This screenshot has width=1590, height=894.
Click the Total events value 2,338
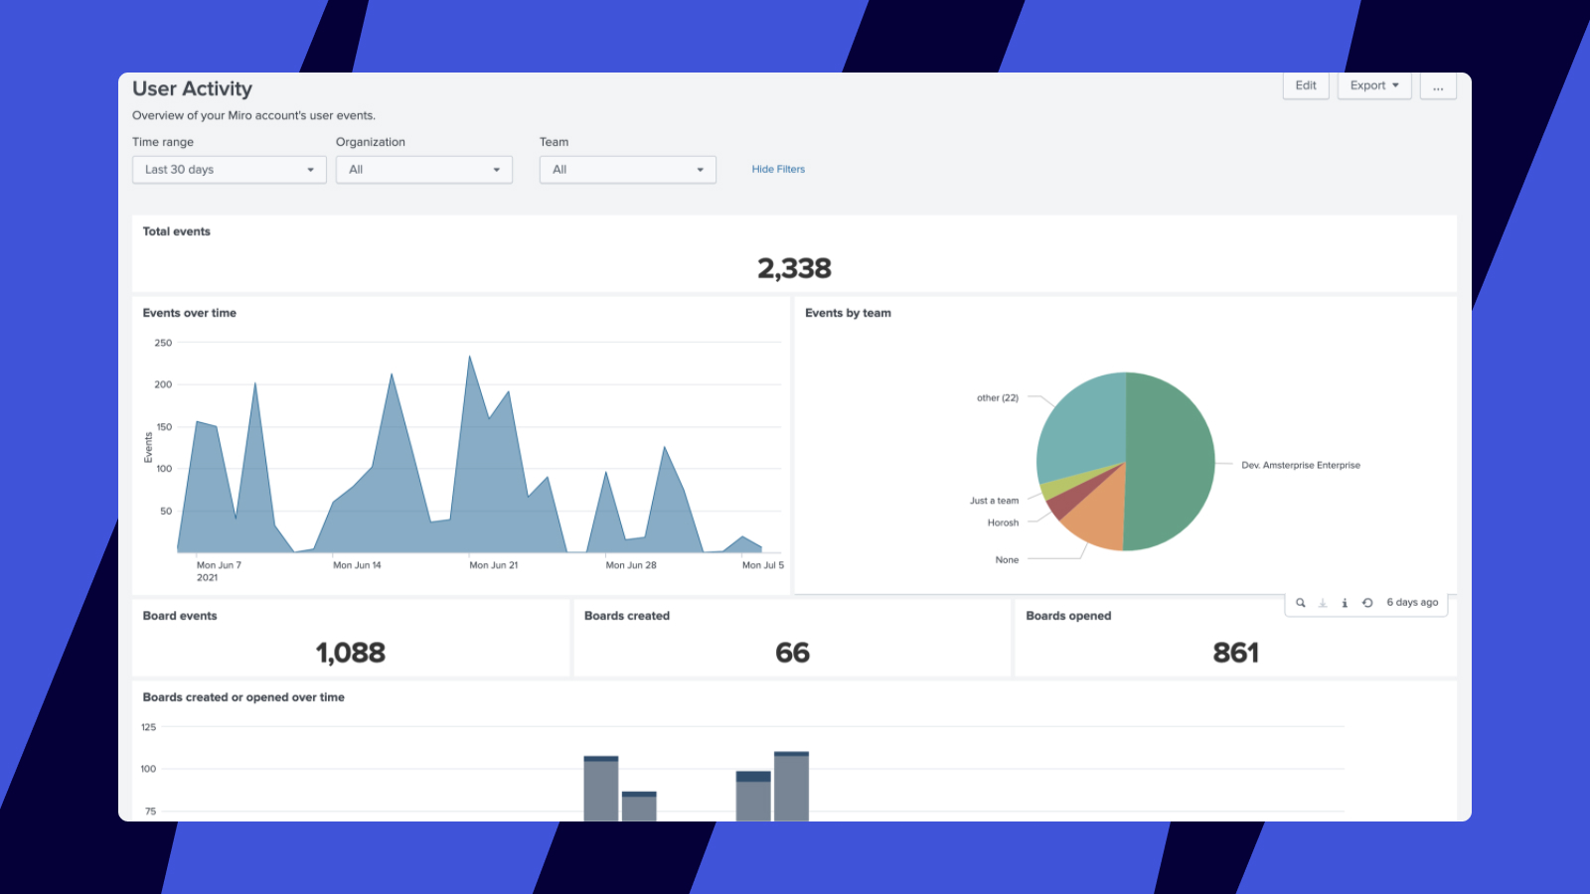coord(794,268)
